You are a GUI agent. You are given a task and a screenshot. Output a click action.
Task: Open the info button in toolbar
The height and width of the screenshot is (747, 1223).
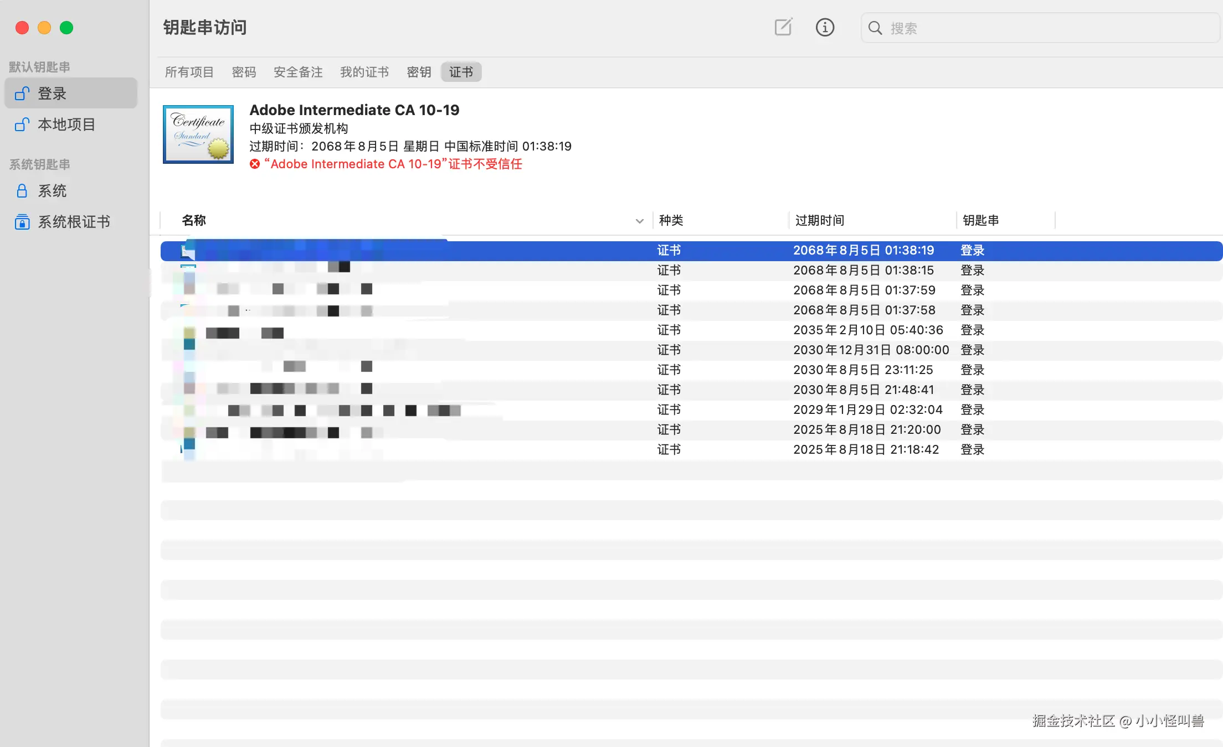825,27
